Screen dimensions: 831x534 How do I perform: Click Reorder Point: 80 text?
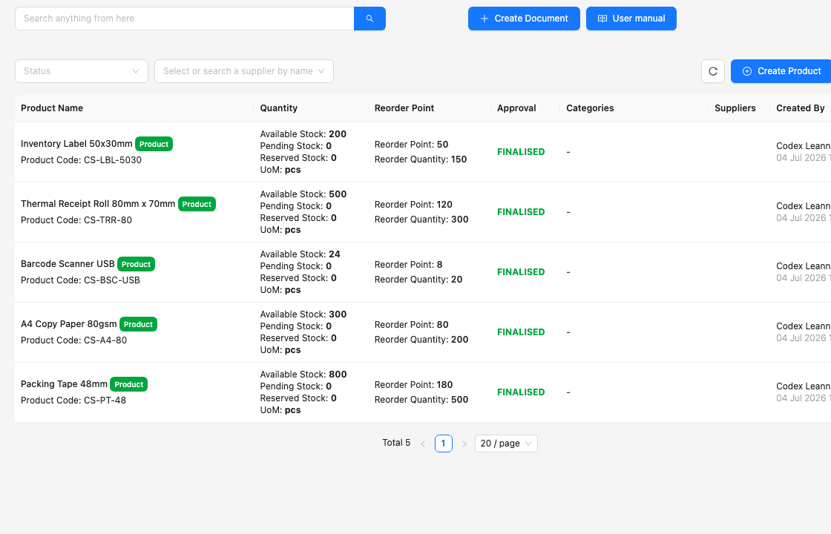[x=411, y=325]
